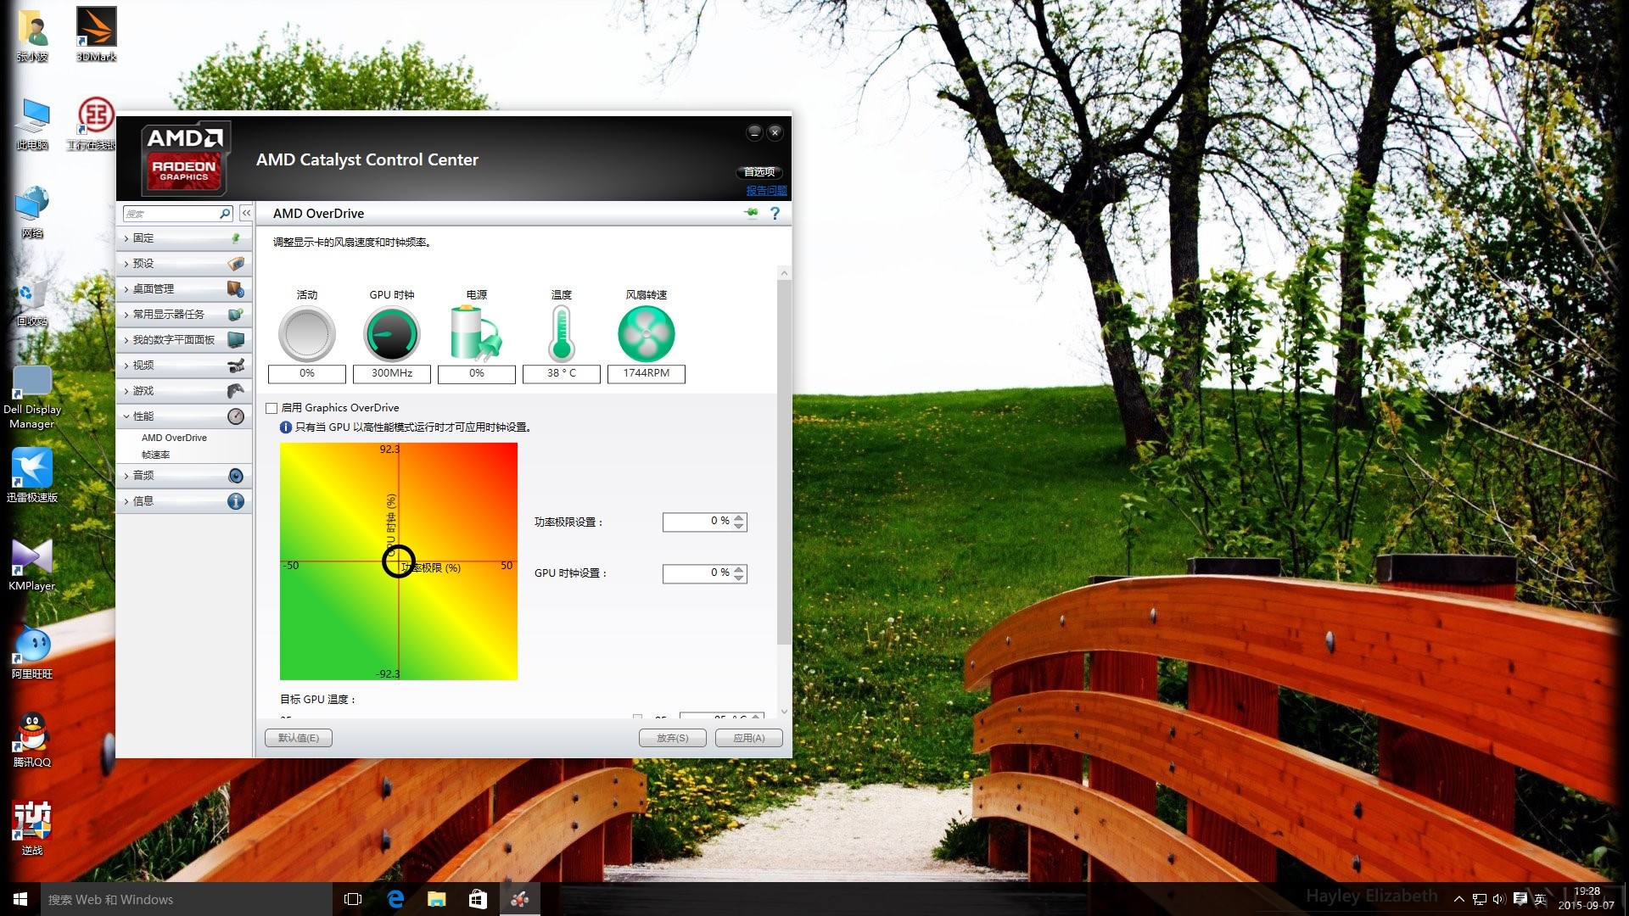Expand the 常用显示器任务 category
This screenshot has width=1629, height=916.
pyautogui.click(x=184, y=315)
